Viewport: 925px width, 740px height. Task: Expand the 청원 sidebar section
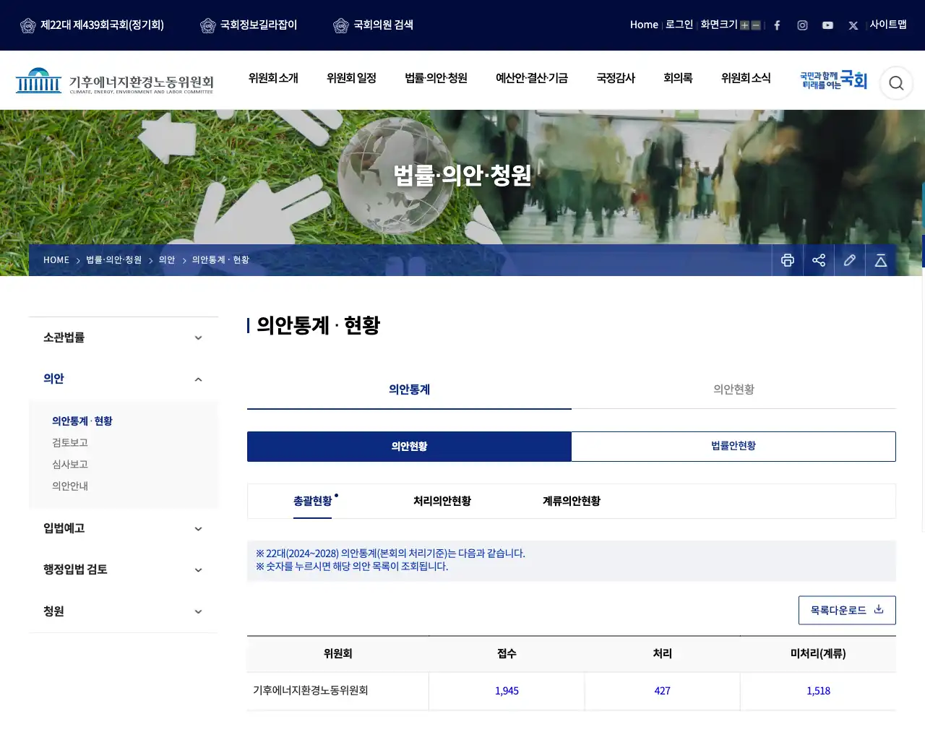(x=124, y=611)
